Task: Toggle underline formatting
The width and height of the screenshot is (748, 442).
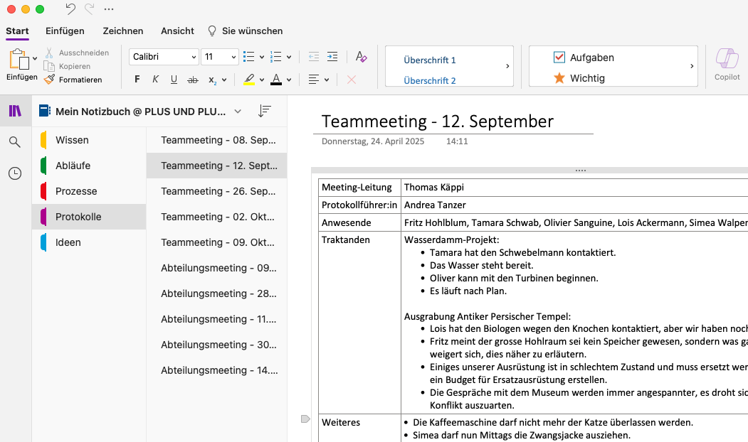Action: click(x=174, y=80)
